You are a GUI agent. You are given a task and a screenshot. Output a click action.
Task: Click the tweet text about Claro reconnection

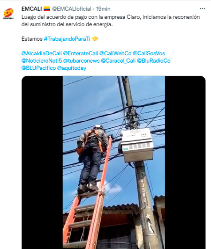click(x=111, y=21)
